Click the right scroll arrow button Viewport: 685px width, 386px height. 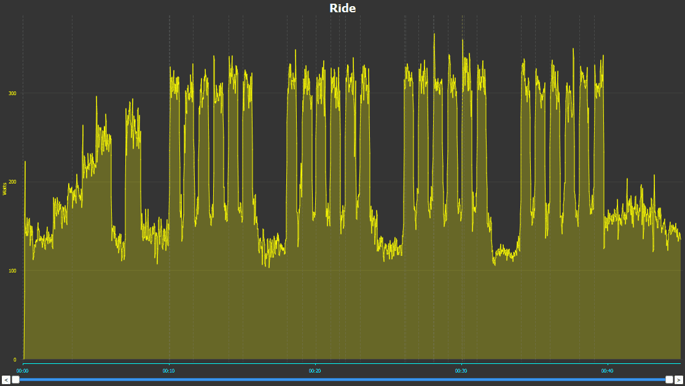tap(679, 380)
